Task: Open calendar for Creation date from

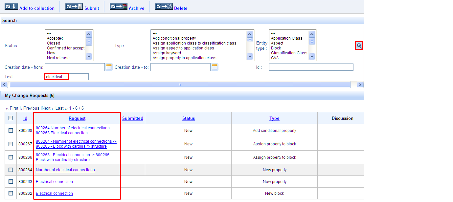Action: 109,67
